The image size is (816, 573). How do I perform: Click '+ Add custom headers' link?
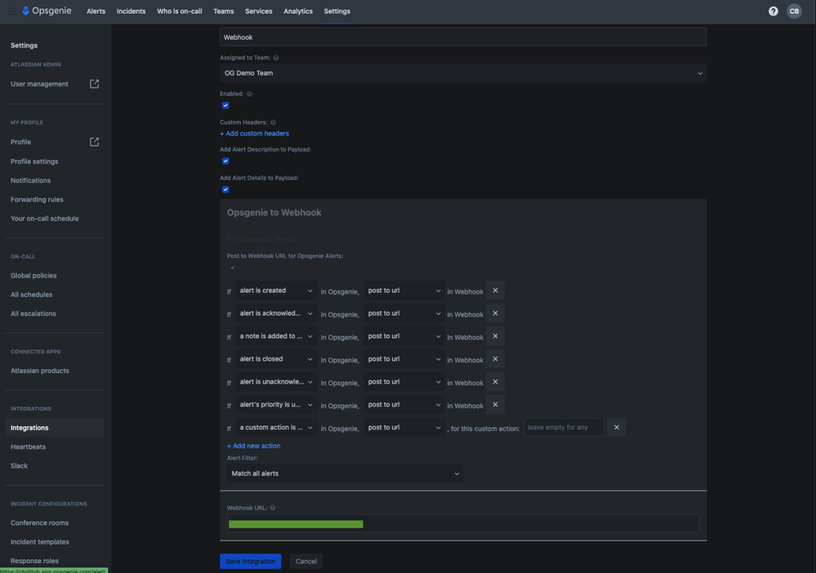point(255,134)
